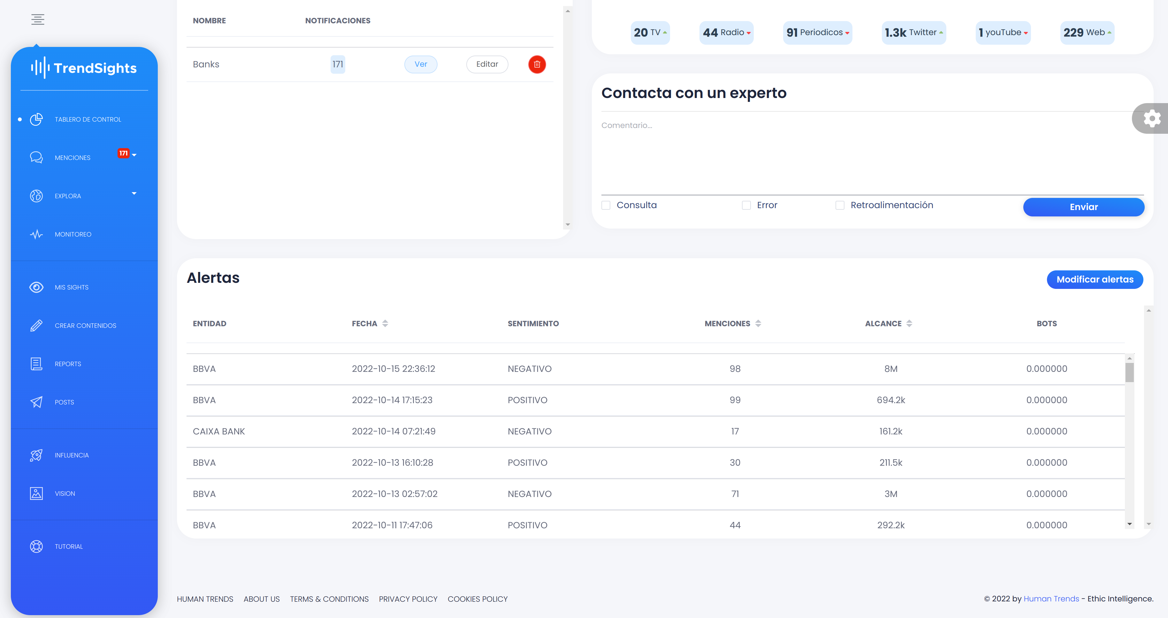Click the 1 youTube source chip
The image size is (1168, 618).
pos(1003,33)
